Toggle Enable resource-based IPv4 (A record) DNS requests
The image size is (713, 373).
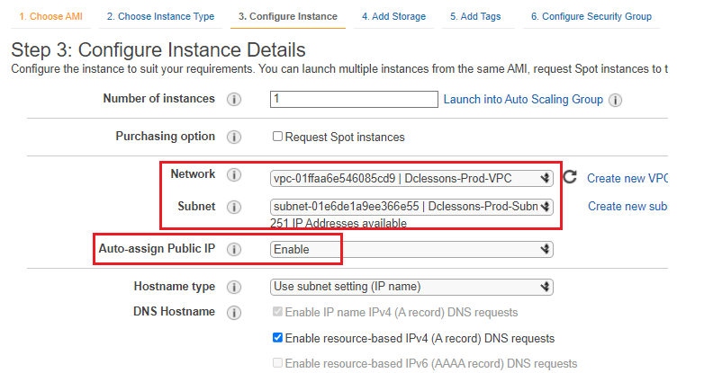(277, 338)
